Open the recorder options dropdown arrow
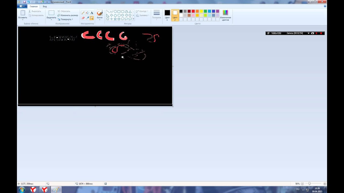 (x=308, y=33)
